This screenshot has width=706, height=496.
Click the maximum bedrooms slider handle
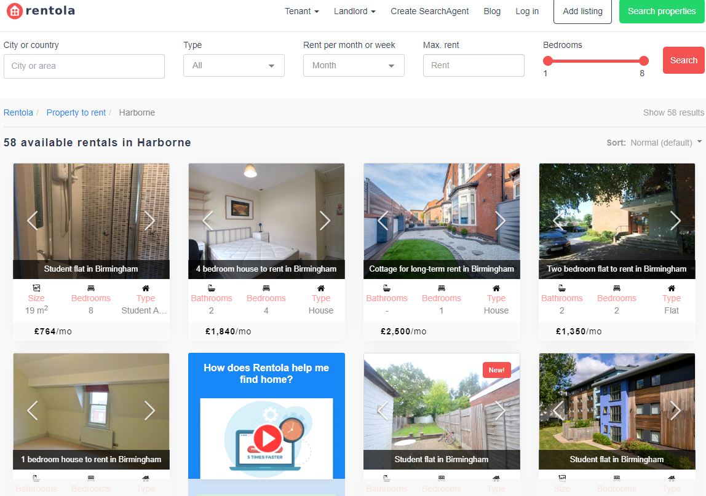click(x=644, y=61)
